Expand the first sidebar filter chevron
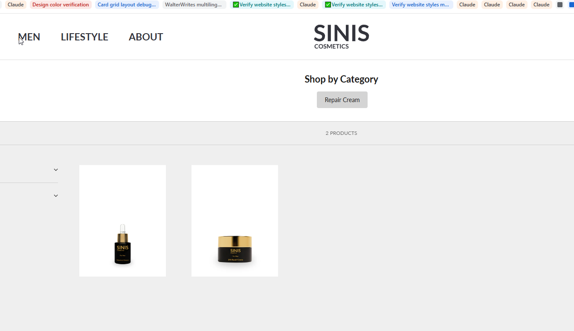This screenshot has width=574, height=331. [55, 170]
